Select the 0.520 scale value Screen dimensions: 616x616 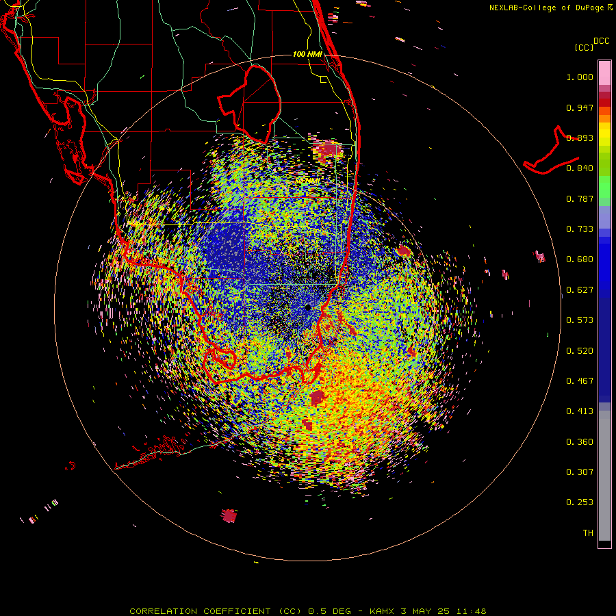(580, 351)
